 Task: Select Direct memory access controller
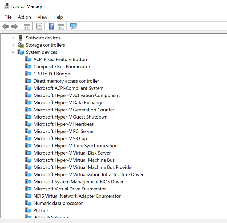66,81
